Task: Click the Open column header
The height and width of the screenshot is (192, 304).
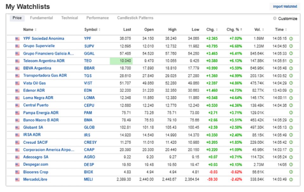Action: pos(149,30)
